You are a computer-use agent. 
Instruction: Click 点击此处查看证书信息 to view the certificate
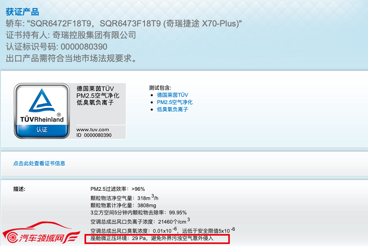pos(39,163)
